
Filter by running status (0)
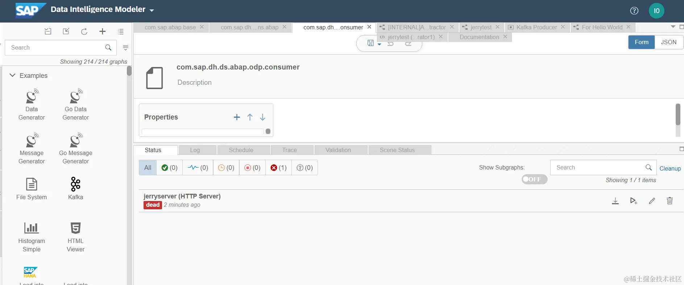[198, 168]
